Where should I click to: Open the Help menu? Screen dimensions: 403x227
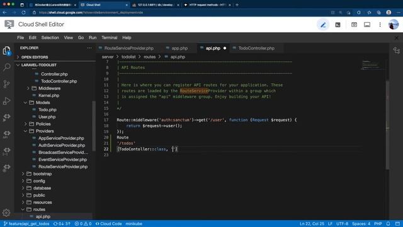pos(127,38)
